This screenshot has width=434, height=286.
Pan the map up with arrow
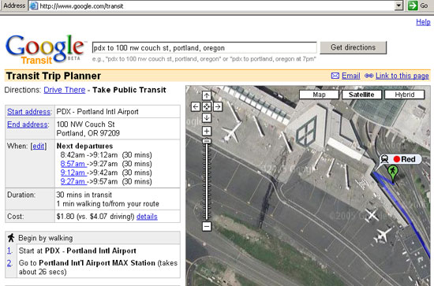(207, 95)
